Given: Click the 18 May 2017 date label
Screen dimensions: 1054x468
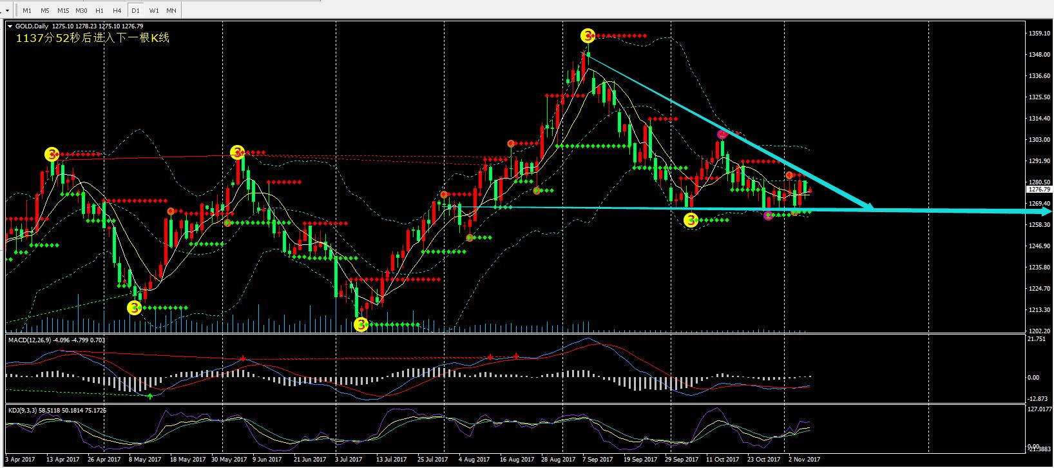Looking at the screenshot, I should (x=187, y=460).
